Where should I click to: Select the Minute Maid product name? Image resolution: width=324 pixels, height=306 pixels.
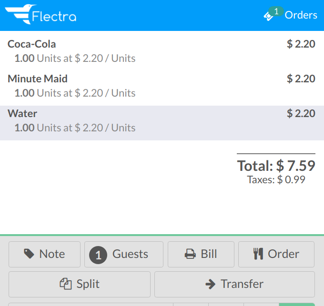coord(38,79)
